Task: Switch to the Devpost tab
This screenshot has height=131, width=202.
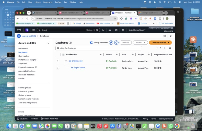Action: coord(44,13)
